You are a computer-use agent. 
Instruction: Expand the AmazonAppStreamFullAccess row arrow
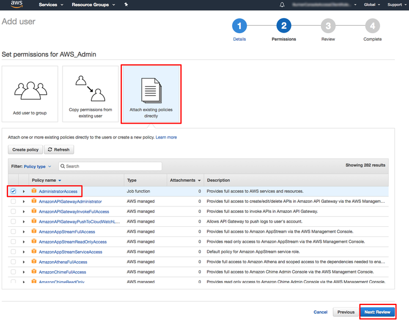click(x=23, y=232)
